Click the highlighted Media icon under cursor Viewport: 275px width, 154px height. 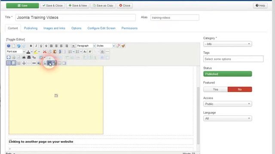pyautogui.click(x=49, y=63)
